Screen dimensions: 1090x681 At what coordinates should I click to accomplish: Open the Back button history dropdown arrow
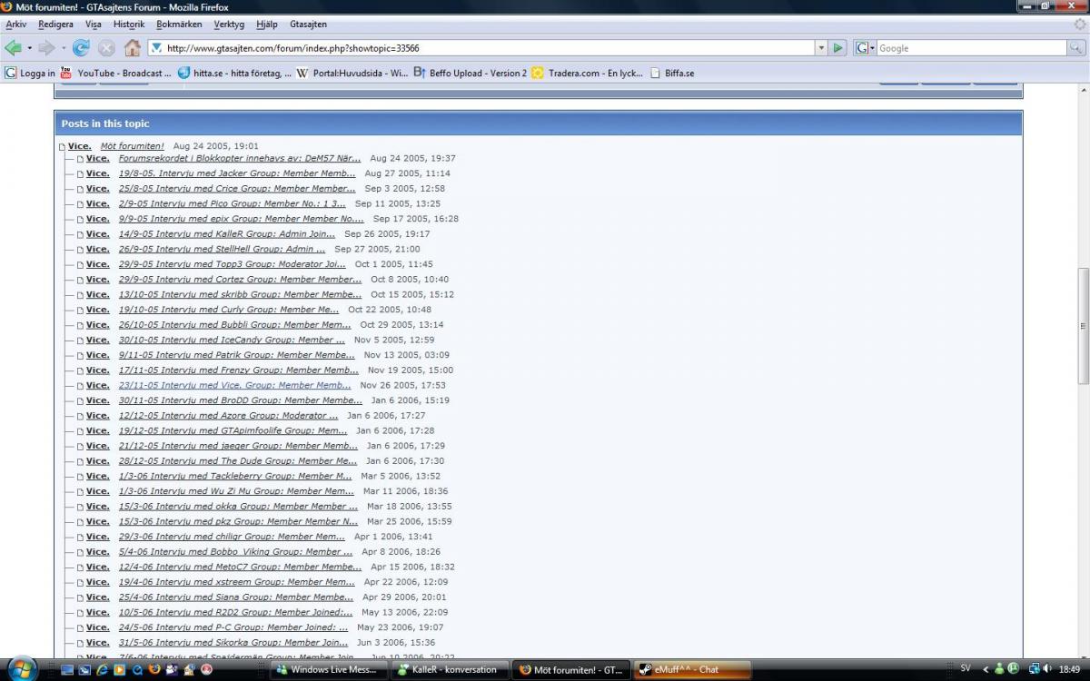(x=29, y=48)
